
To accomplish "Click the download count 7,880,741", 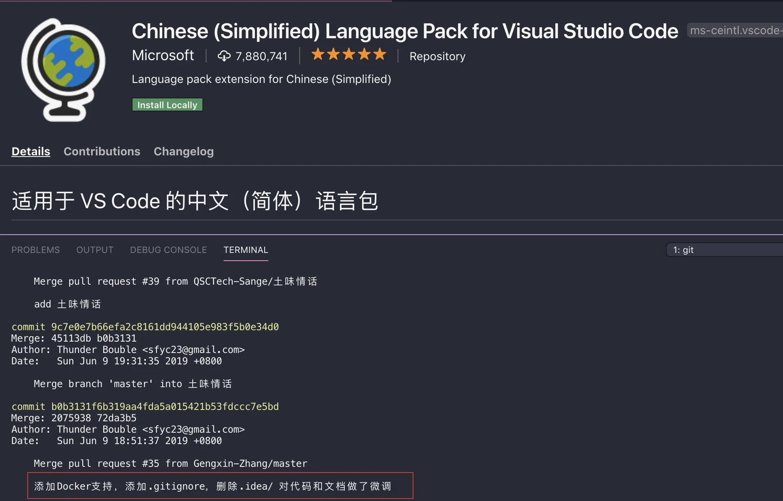I will pyautogui.click(x=261, y=56).
